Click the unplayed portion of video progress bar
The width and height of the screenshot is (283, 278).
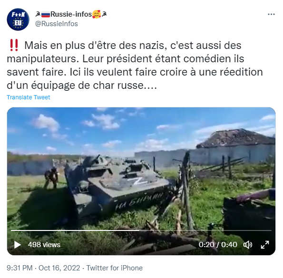coord(205,230)
